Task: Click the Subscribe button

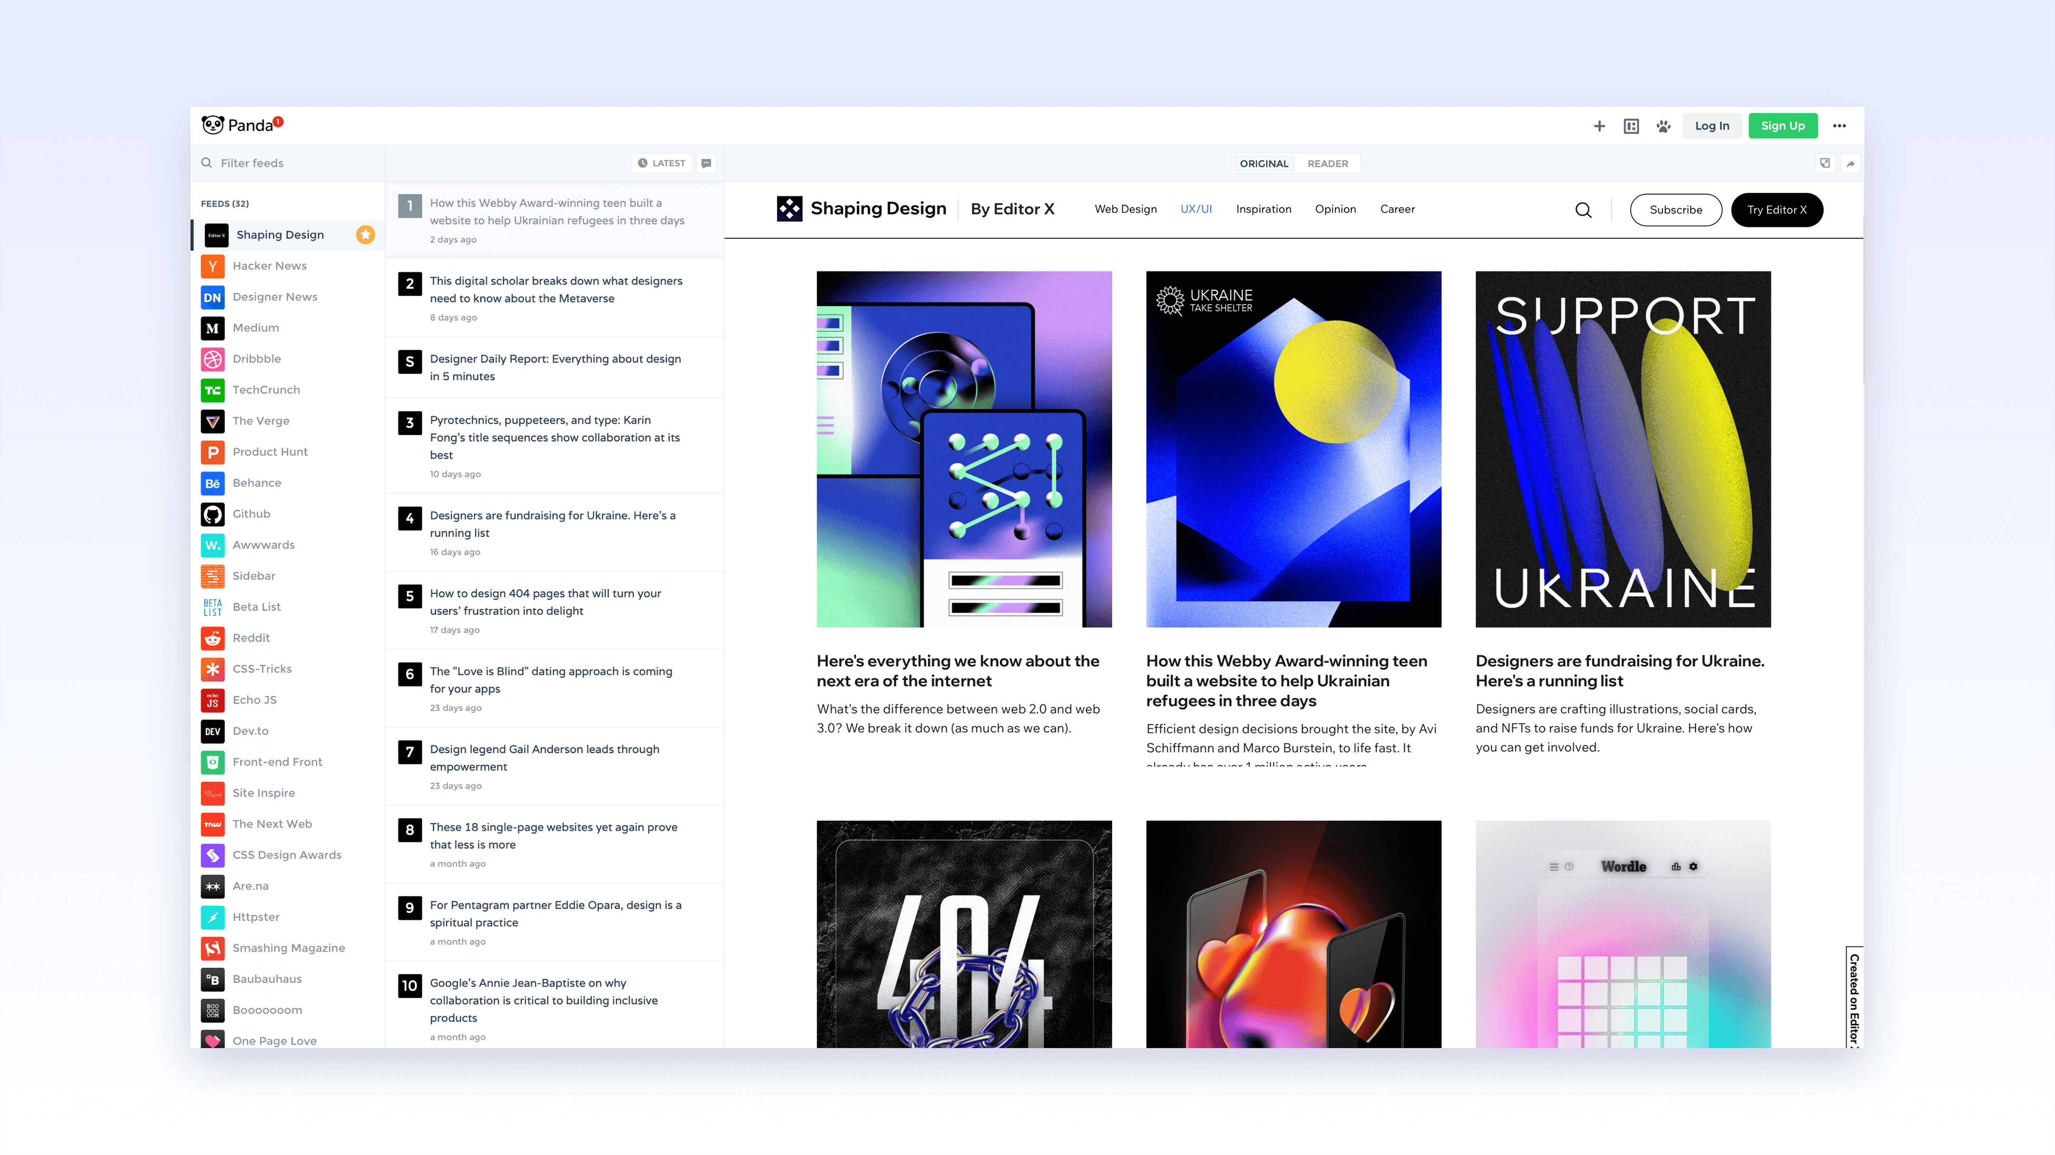Action: click(1675, 210)
